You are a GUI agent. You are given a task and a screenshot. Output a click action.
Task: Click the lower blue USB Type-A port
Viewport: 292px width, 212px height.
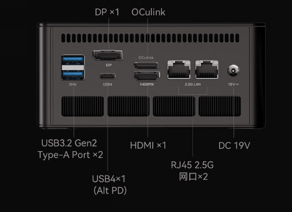tap(73, 75)
